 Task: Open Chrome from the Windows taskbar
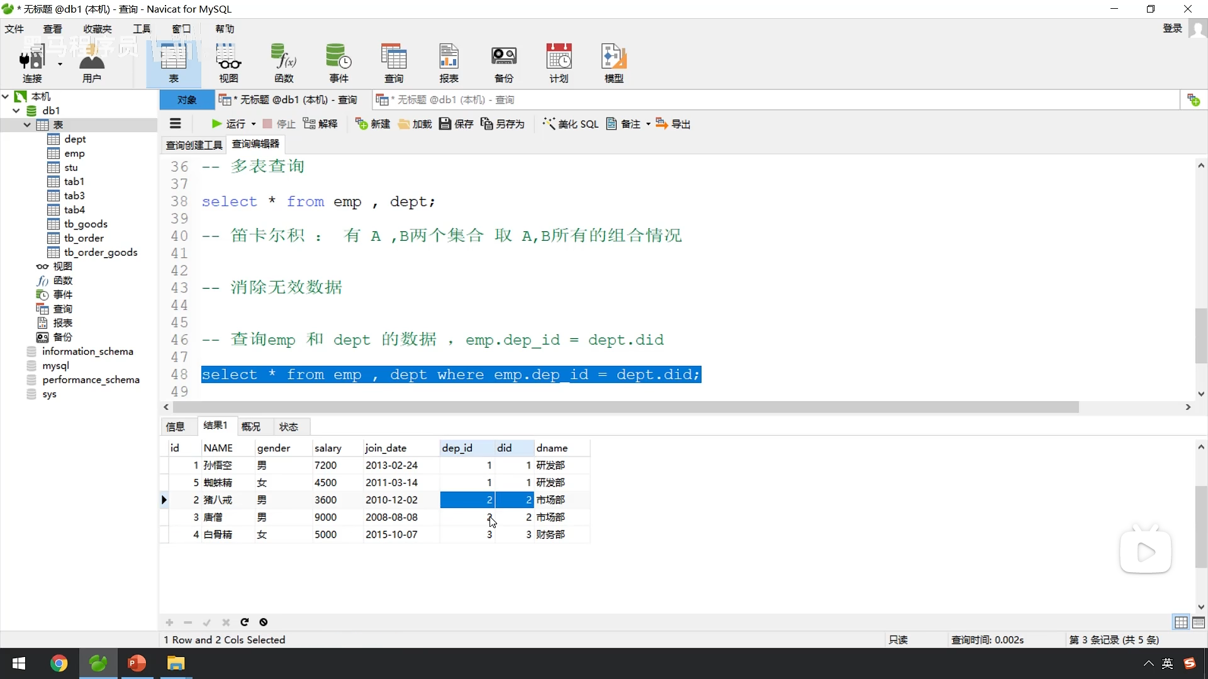point(59,663)
